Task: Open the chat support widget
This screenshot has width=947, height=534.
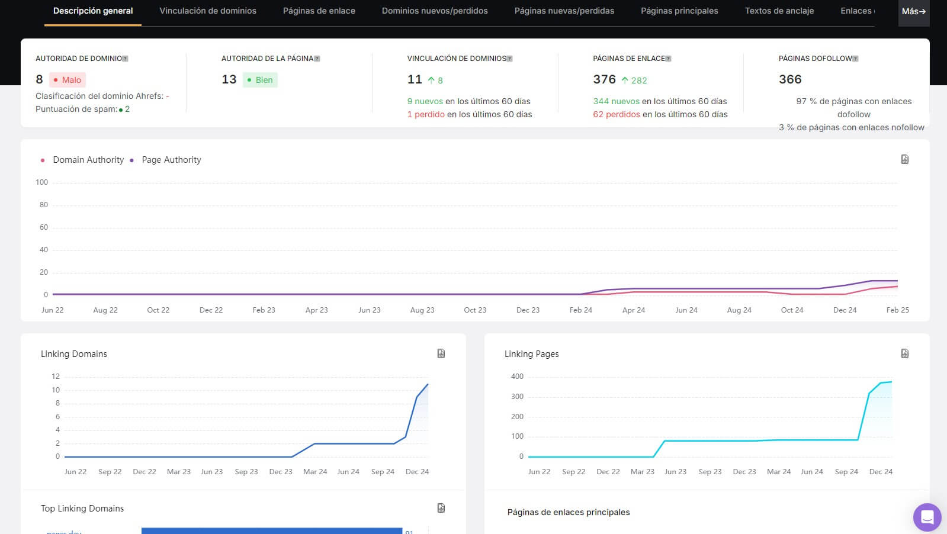Action: coord(927,517)
